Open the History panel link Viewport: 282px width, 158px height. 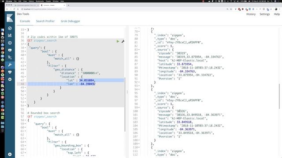[251, 14]
